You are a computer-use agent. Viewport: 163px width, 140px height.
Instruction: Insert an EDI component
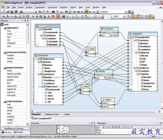click(12, 17)
